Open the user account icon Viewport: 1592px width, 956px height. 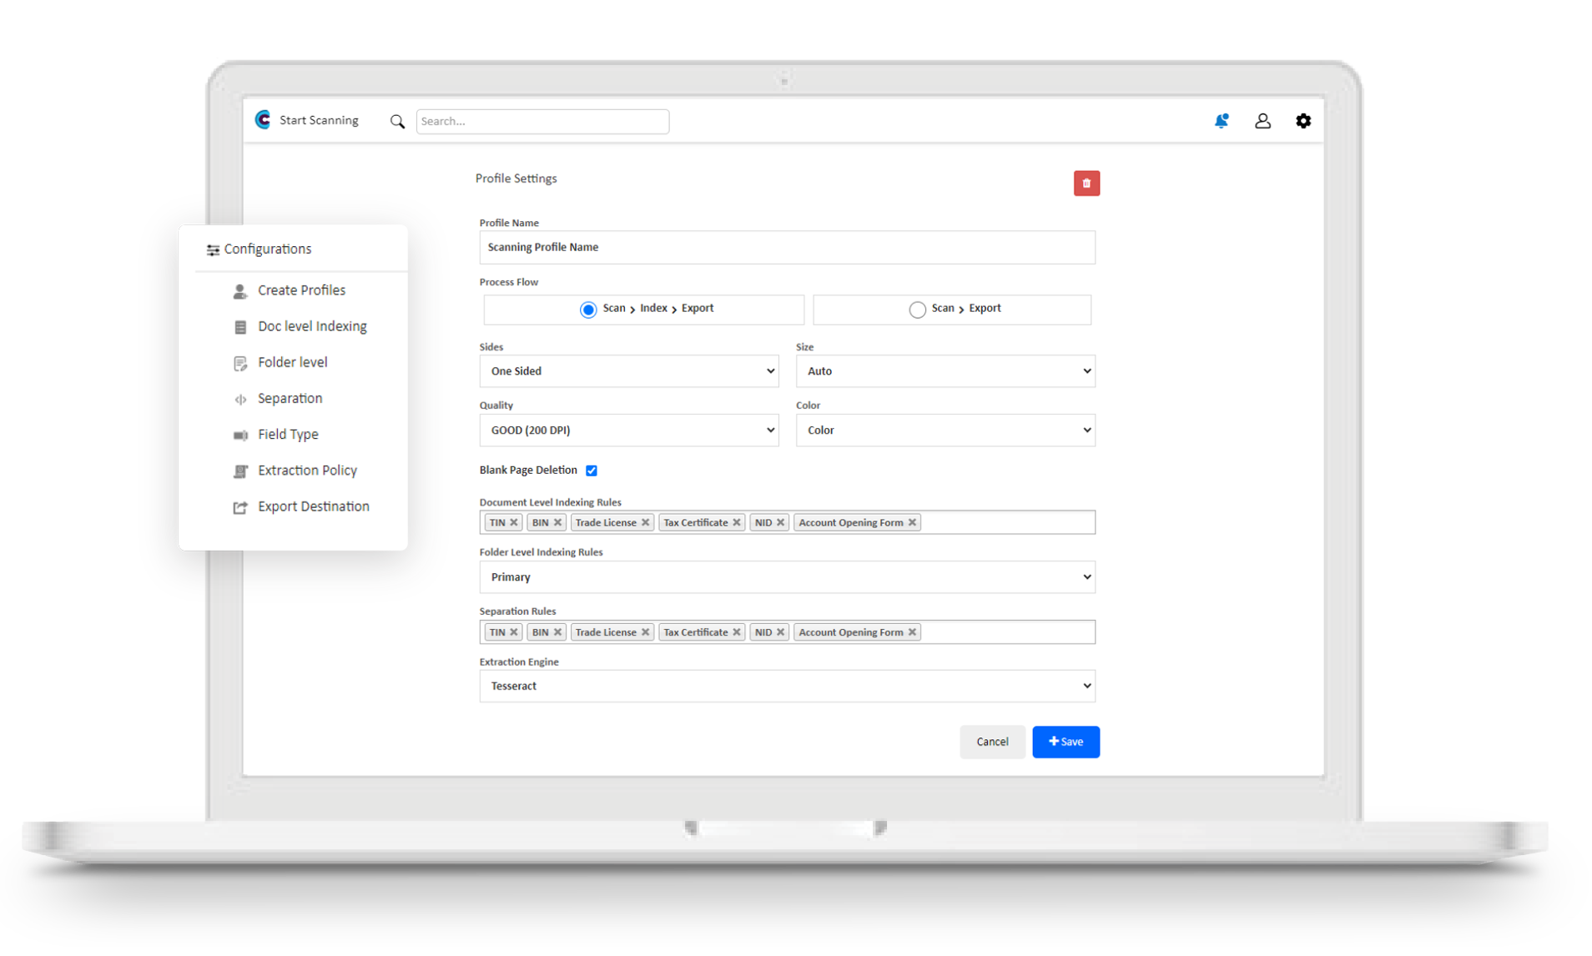click(x=1262, y=121)
